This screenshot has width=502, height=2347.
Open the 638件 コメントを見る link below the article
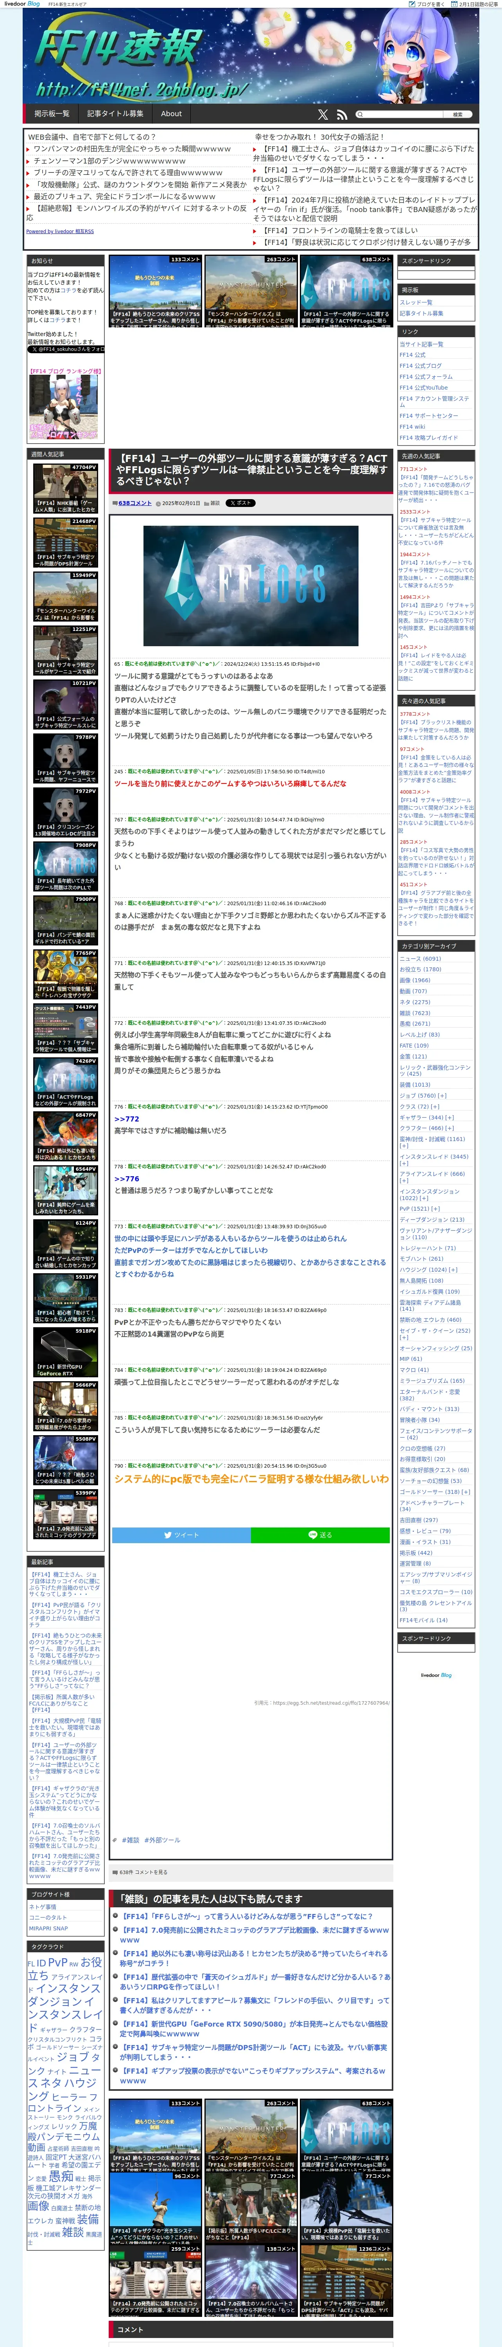click(x=144, y=1872)
